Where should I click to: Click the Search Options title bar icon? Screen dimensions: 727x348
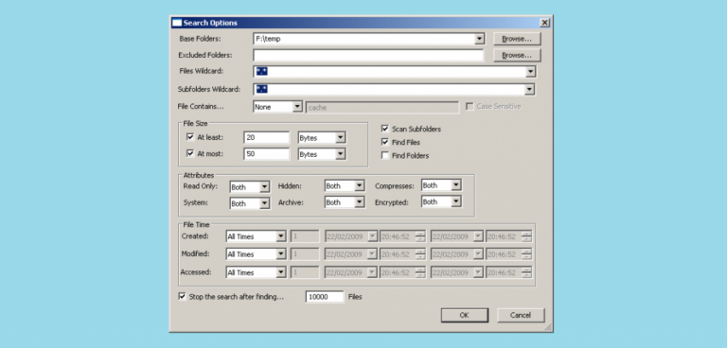coord(177,23)
